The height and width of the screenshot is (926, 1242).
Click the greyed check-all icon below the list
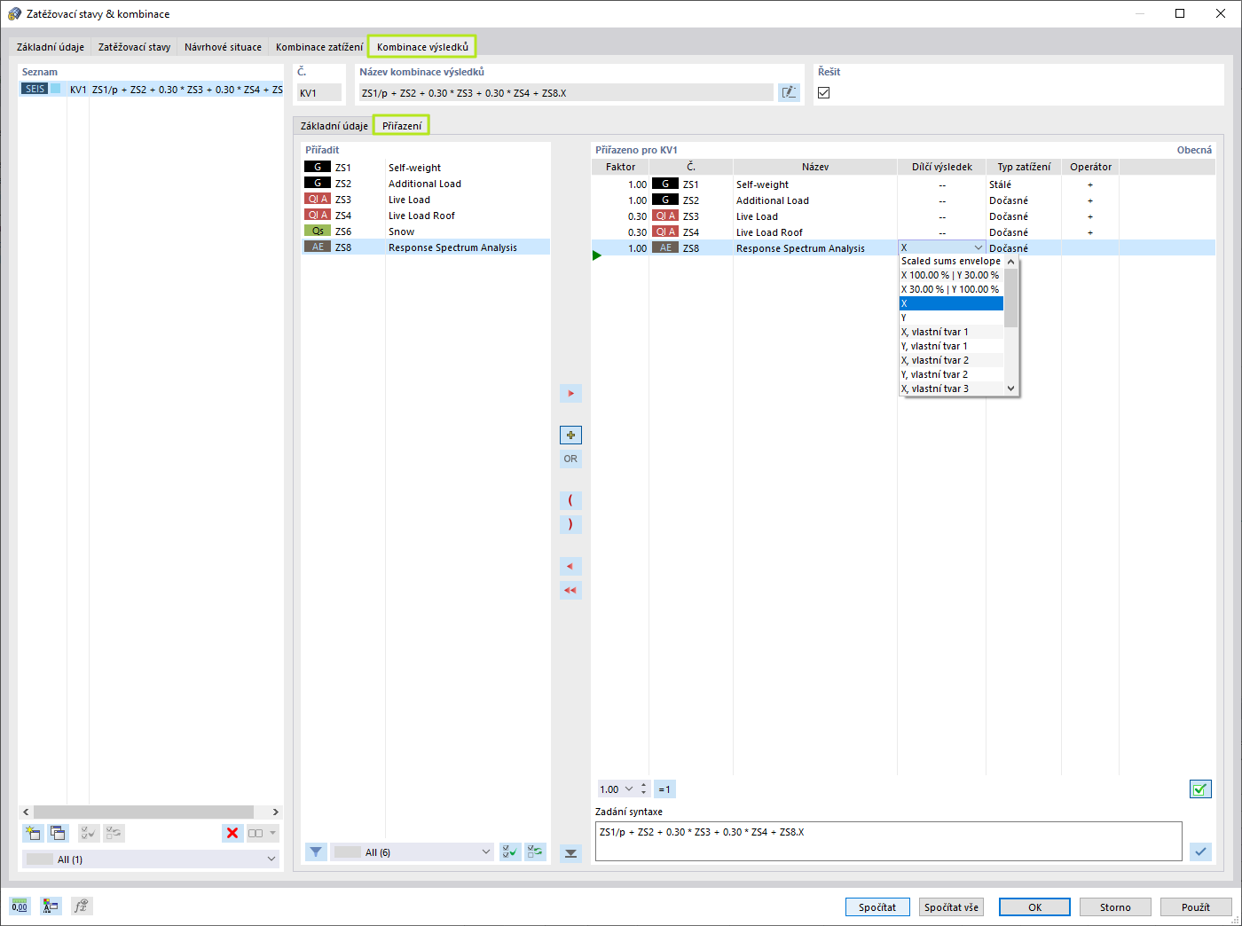coord(89,833)
